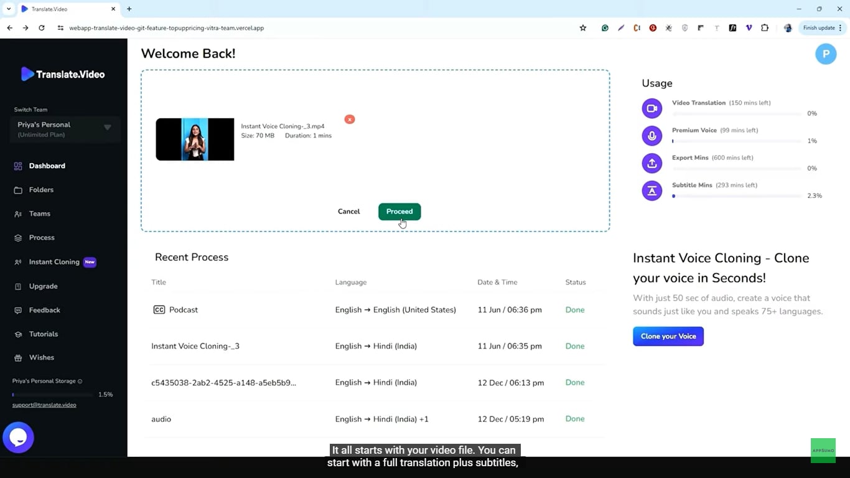The height and width of the screenshot is (478, 850).
Task: Reload the page in browser
Action: click(x=42, y=28)
